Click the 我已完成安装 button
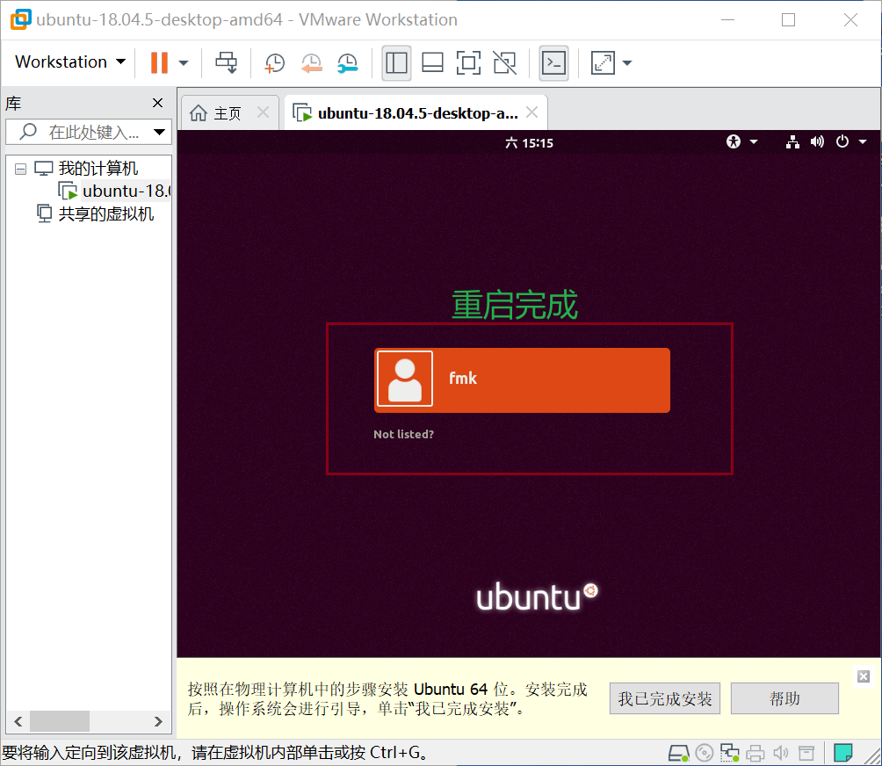 pyautogui.click(x=665, y=698)
